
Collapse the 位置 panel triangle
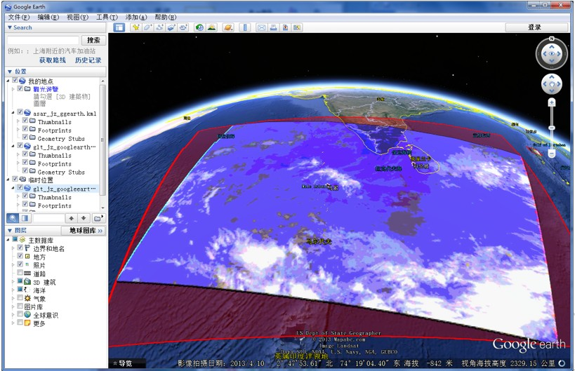tap(10, 72)
